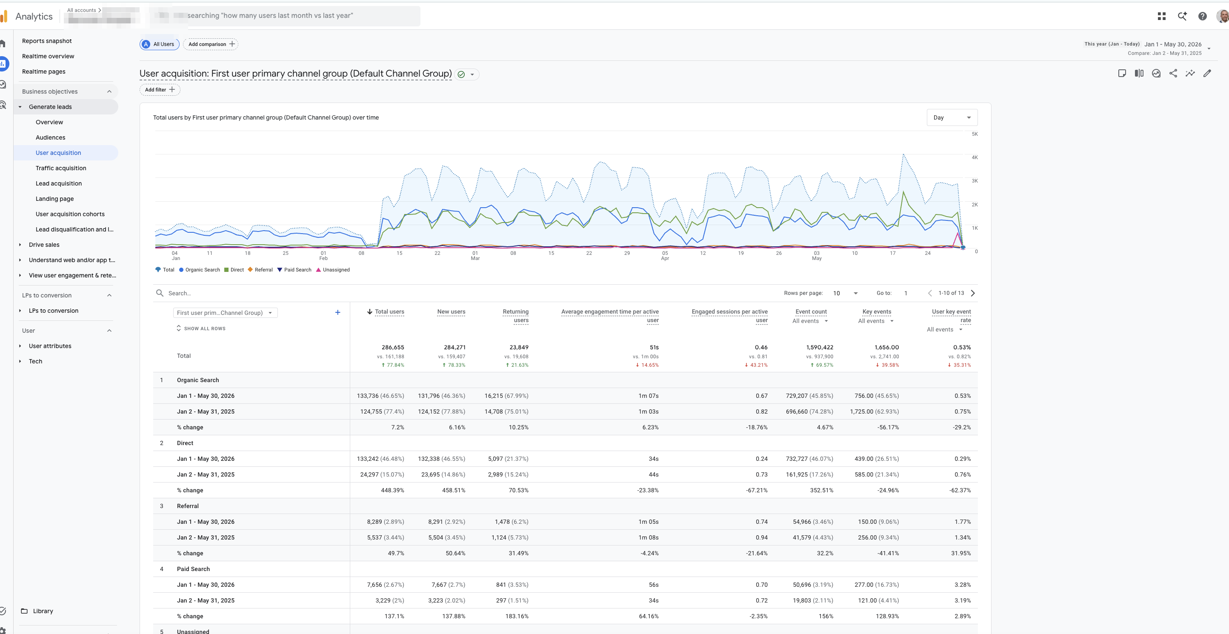The height and width of the screenshot is (634, 1229).
Task: Click the add dimension plus icon
Action: [338, 312]
